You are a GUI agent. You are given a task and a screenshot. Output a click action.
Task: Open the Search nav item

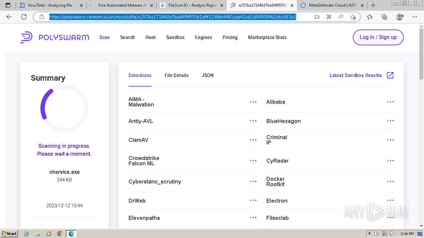coord(128,37)
